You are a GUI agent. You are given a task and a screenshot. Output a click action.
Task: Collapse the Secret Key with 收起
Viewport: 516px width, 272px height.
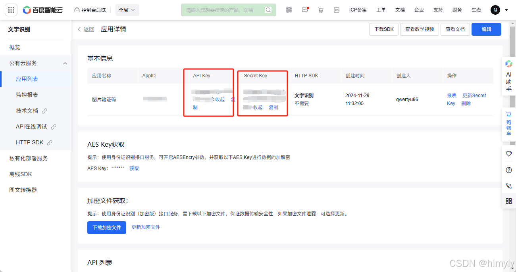(x=258, y=107)
